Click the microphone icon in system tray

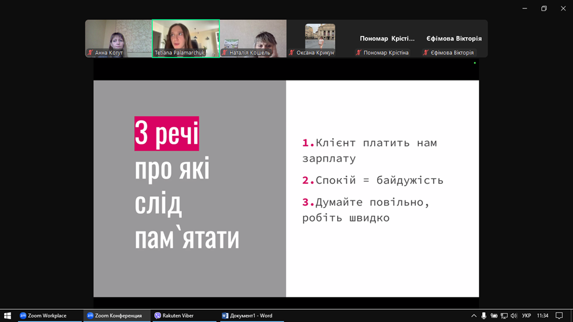[484, 316]
